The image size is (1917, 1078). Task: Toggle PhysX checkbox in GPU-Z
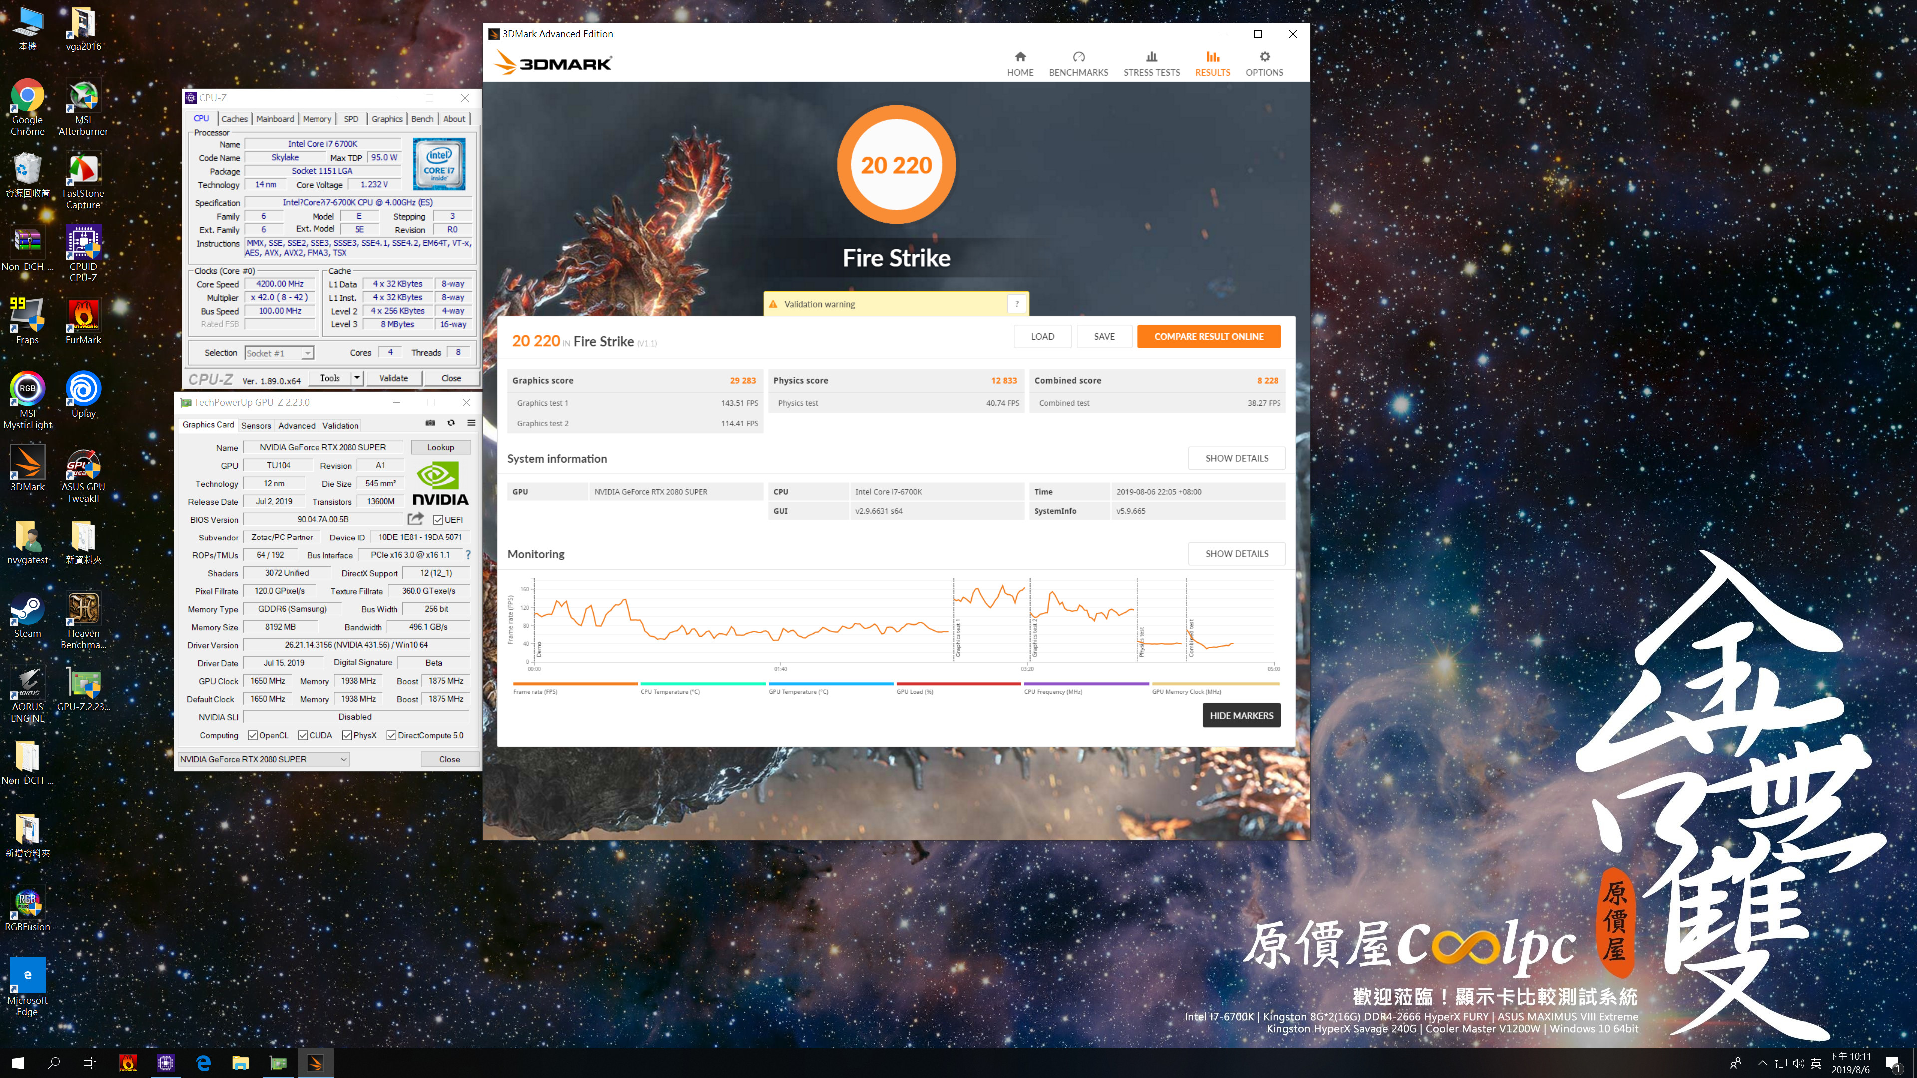pos(347,735)
